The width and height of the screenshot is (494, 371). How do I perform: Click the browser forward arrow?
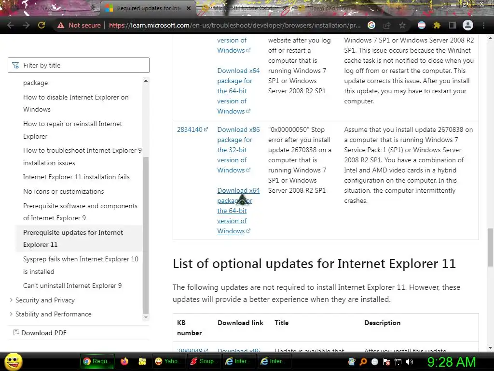coord(26,25)
